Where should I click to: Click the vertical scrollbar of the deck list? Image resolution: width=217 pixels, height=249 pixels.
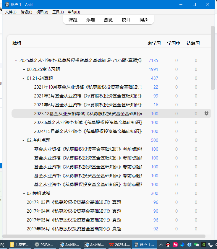point(213,58)
